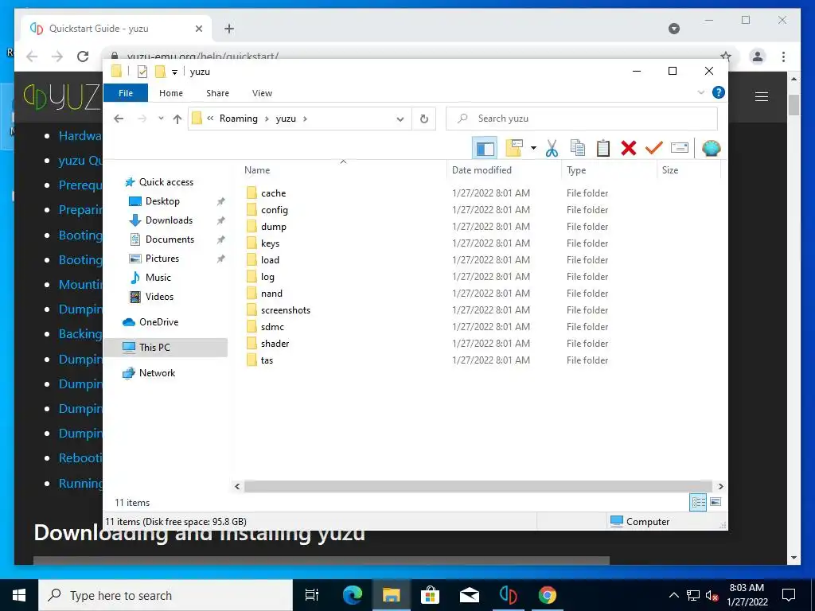
Task: Click the Copy icon in Explorer toolbar
Action: 578,148
